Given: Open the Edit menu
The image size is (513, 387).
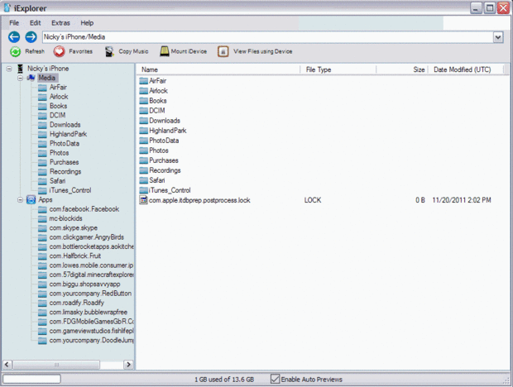Looking at the screenshot, I should coord(35,23).
